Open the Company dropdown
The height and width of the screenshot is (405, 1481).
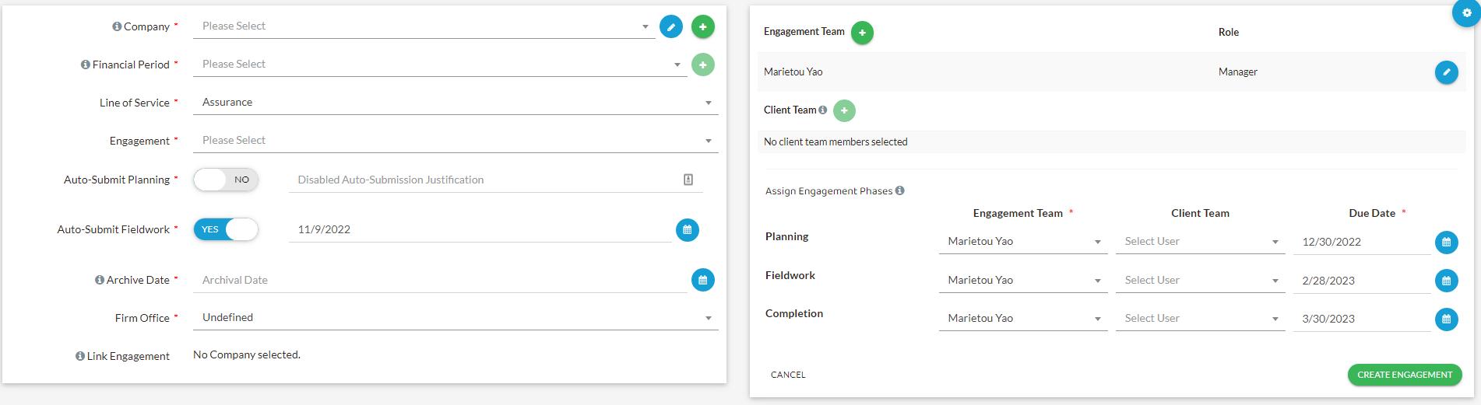click(x=424, y=26)
